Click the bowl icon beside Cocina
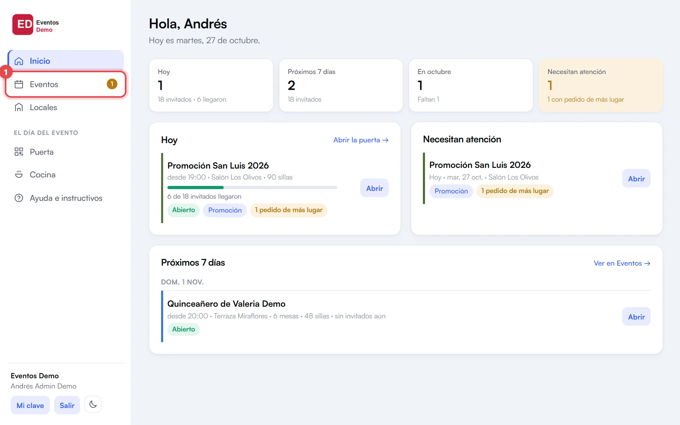Viewport: 680px width, 425px height. coord(19,175)
